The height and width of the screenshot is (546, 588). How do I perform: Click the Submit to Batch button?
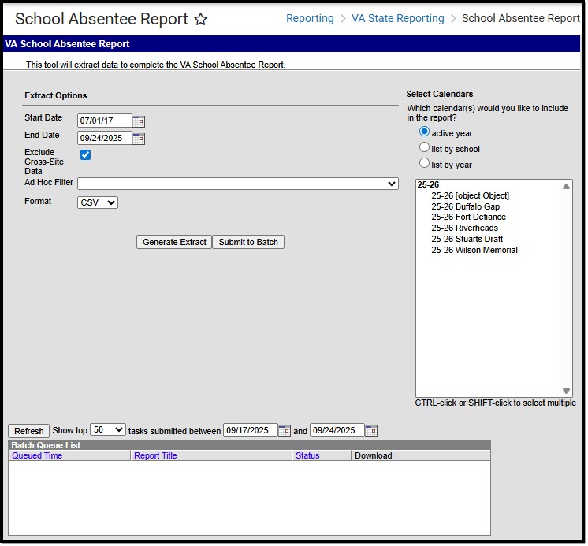248,242
